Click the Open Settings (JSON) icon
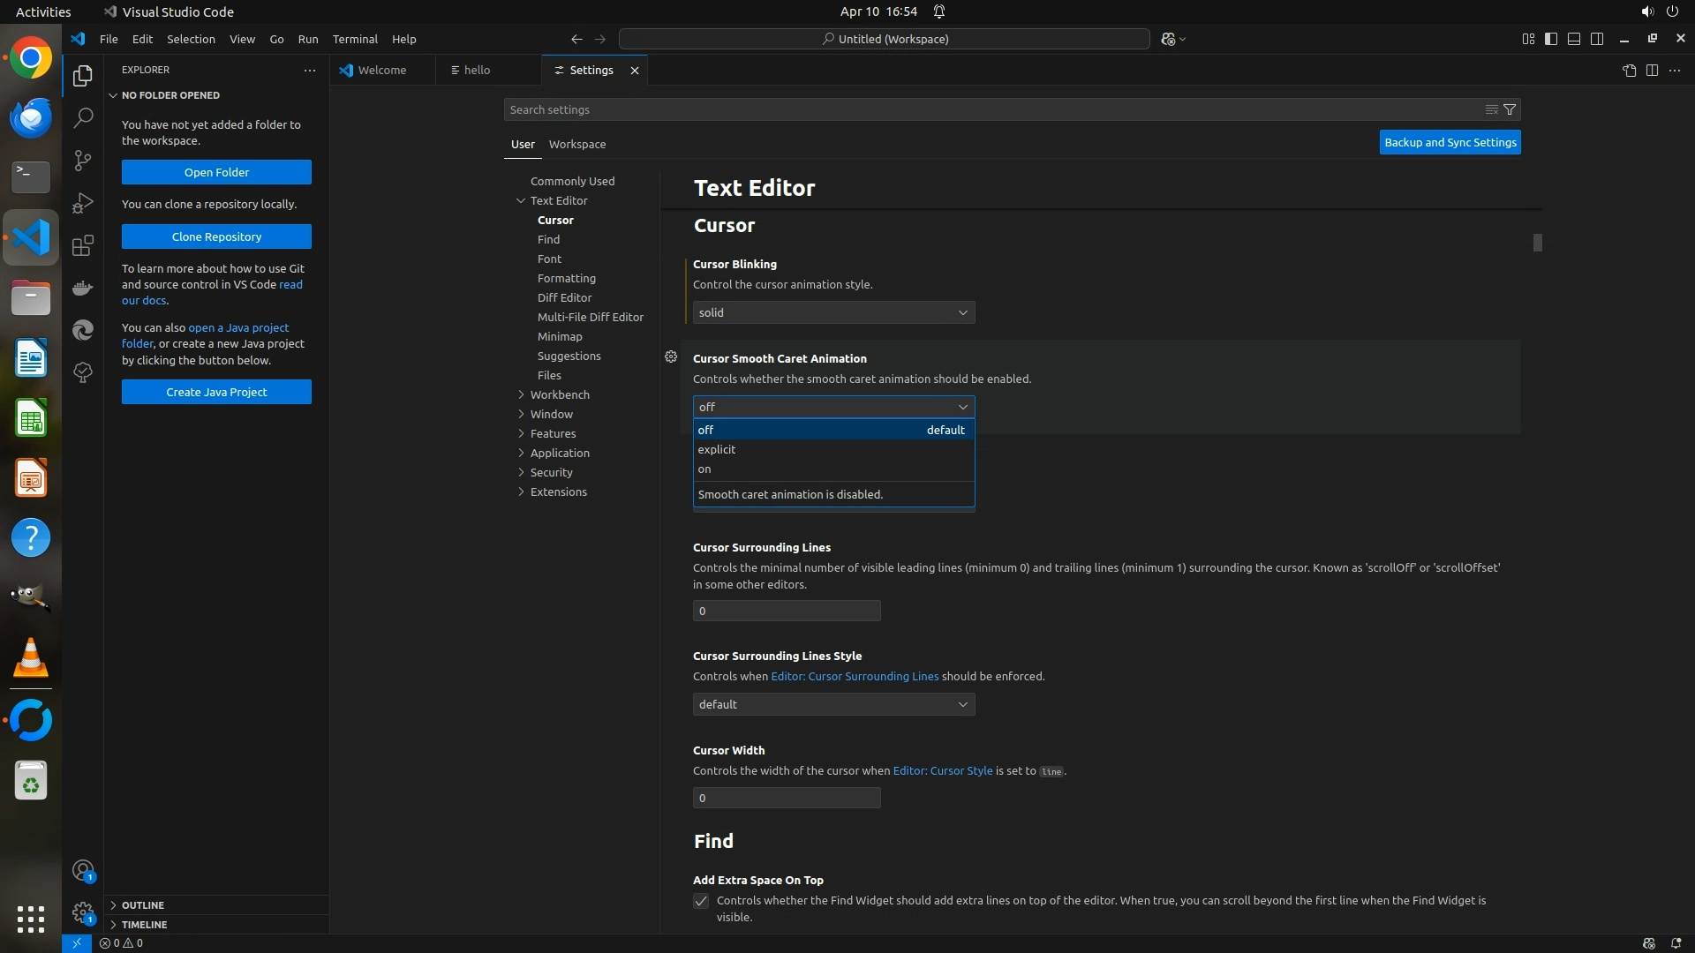Viewport: 1695px width, 953px height. pos(1629,71)
